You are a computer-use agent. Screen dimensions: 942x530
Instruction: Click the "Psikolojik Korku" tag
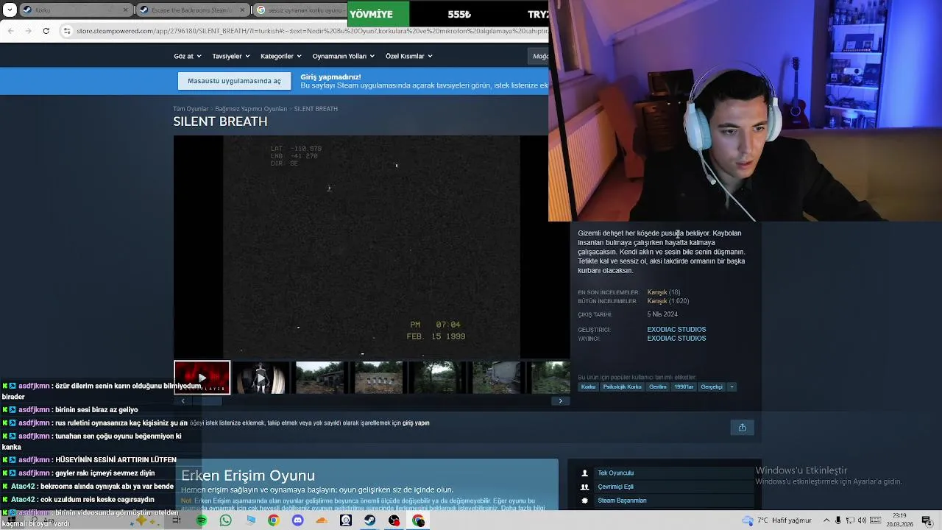622,386
